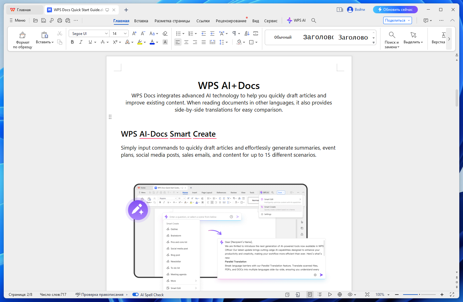This screenshot has height=302, width=463.
Task: Toggle strikethrough formatting
Action: (102, 42)
